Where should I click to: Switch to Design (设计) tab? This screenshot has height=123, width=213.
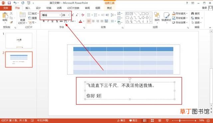coord(38,8)
